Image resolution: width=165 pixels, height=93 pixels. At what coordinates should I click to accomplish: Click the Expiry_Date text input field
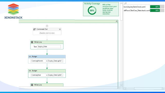pyautogui.click(x=49, y=47)
